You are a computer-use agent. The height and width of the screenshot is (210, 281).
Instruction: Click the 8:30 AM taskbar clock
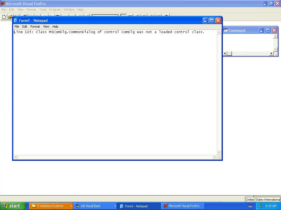pyautogui.click(x=271, y=206)
